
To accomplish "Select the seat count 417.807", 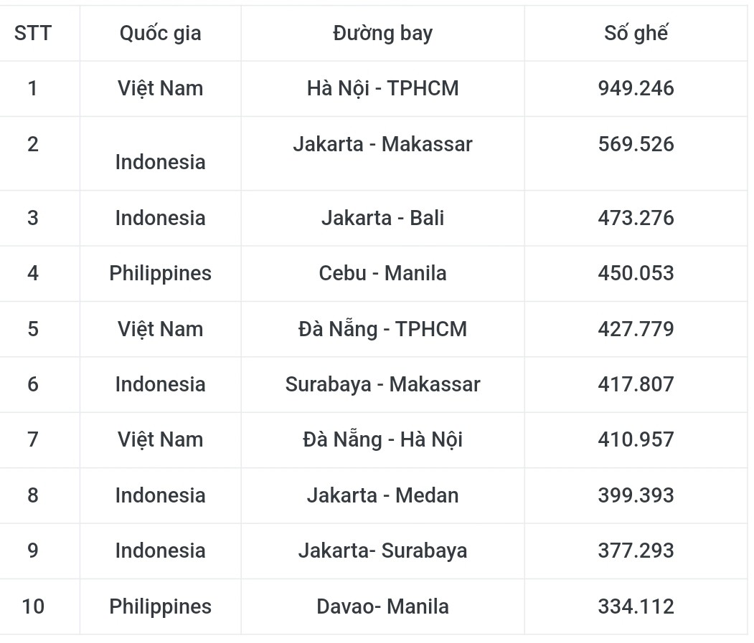I will click(x=636, y=384).
